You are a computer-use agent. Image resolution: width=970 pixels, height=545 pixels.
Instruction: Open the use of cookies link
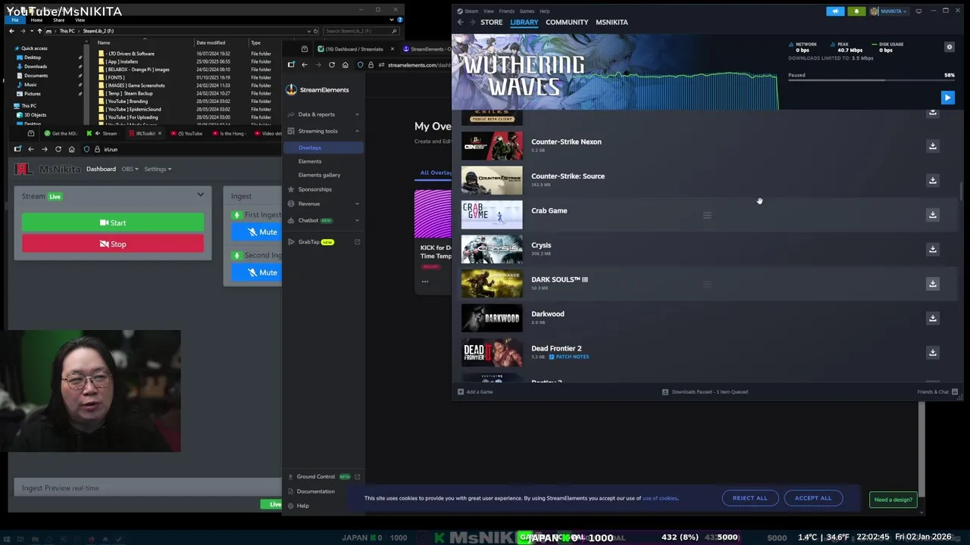point(660,498)
